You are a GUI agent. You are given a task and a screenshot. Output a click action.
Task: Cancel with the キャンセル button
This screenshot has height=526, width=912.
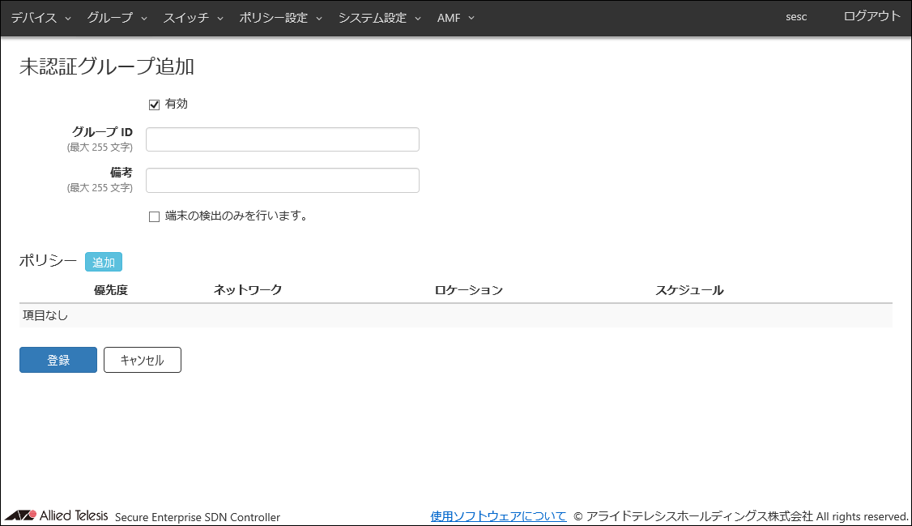143,360
